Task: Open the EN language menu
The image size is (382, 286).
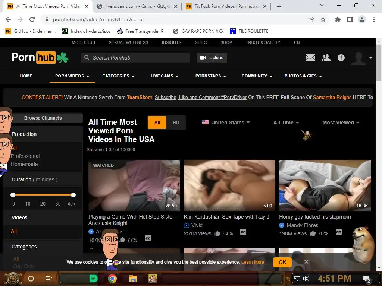Action: click(x=297, y=42)
